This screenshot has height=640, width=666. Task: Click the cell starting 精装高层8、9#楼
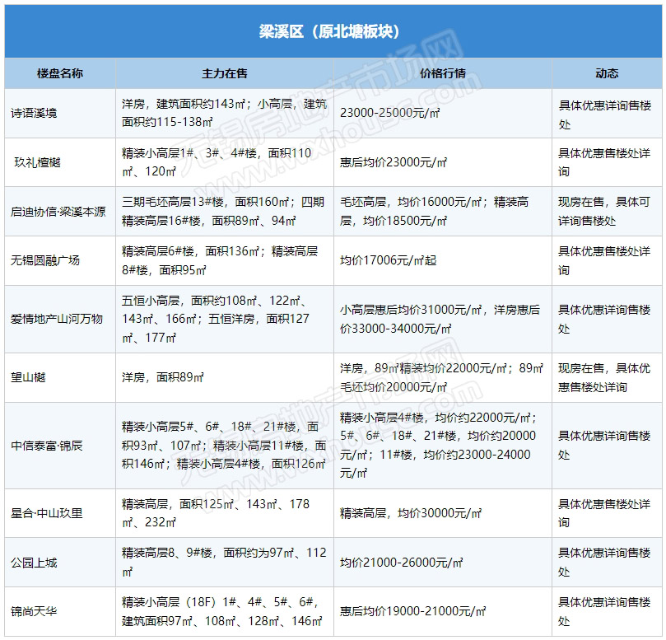224,563
